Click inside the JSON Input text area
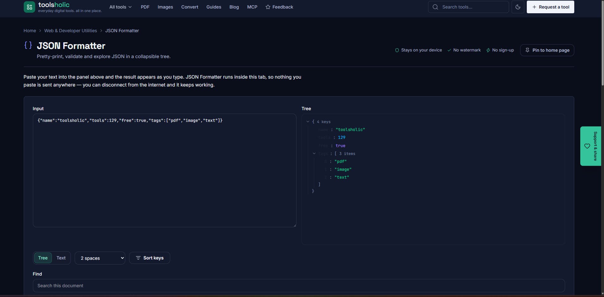Viewport: 604px width, 297px height. click(x=165, y=170)
